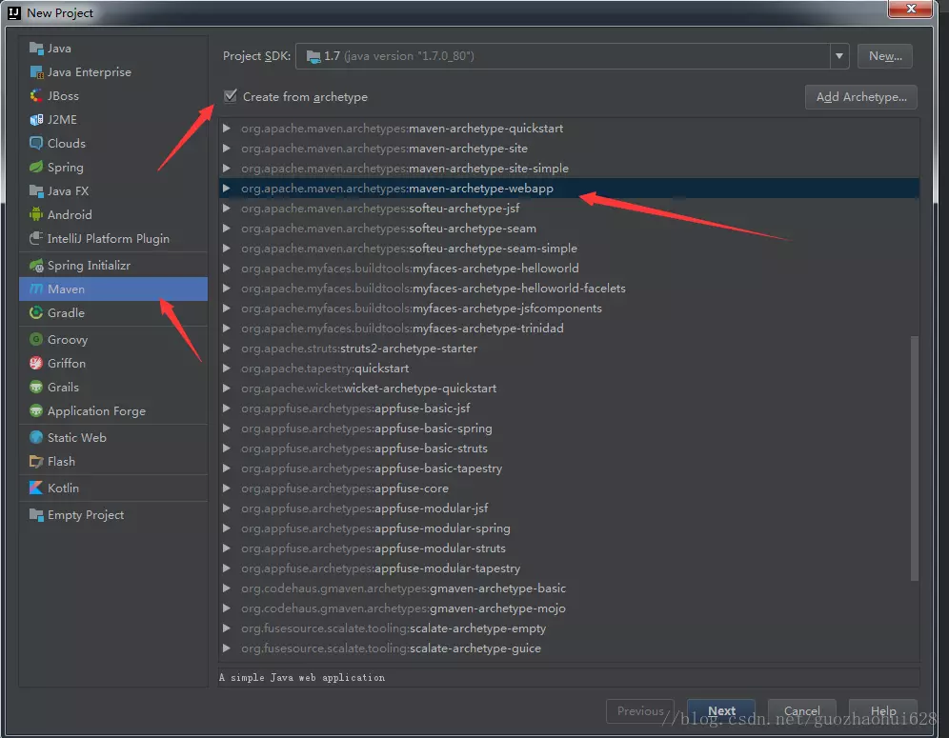Select wicket-archetype-quickstart row
This screenshot has height=738, width=949.
(x=569, y=389)
